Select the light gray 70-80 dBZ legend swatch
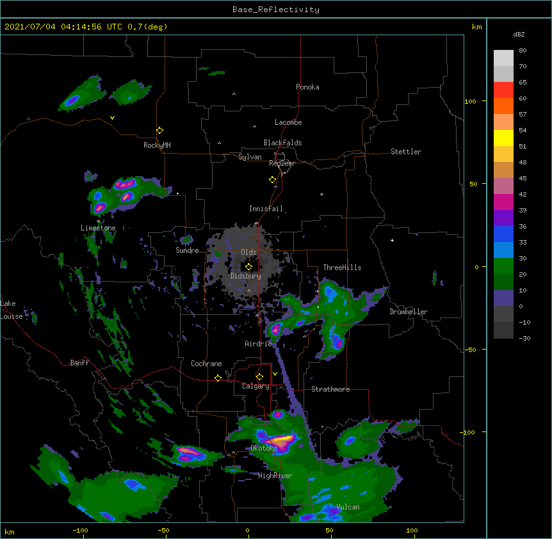This screenshot has width=552, height=539. coord(503,58)
